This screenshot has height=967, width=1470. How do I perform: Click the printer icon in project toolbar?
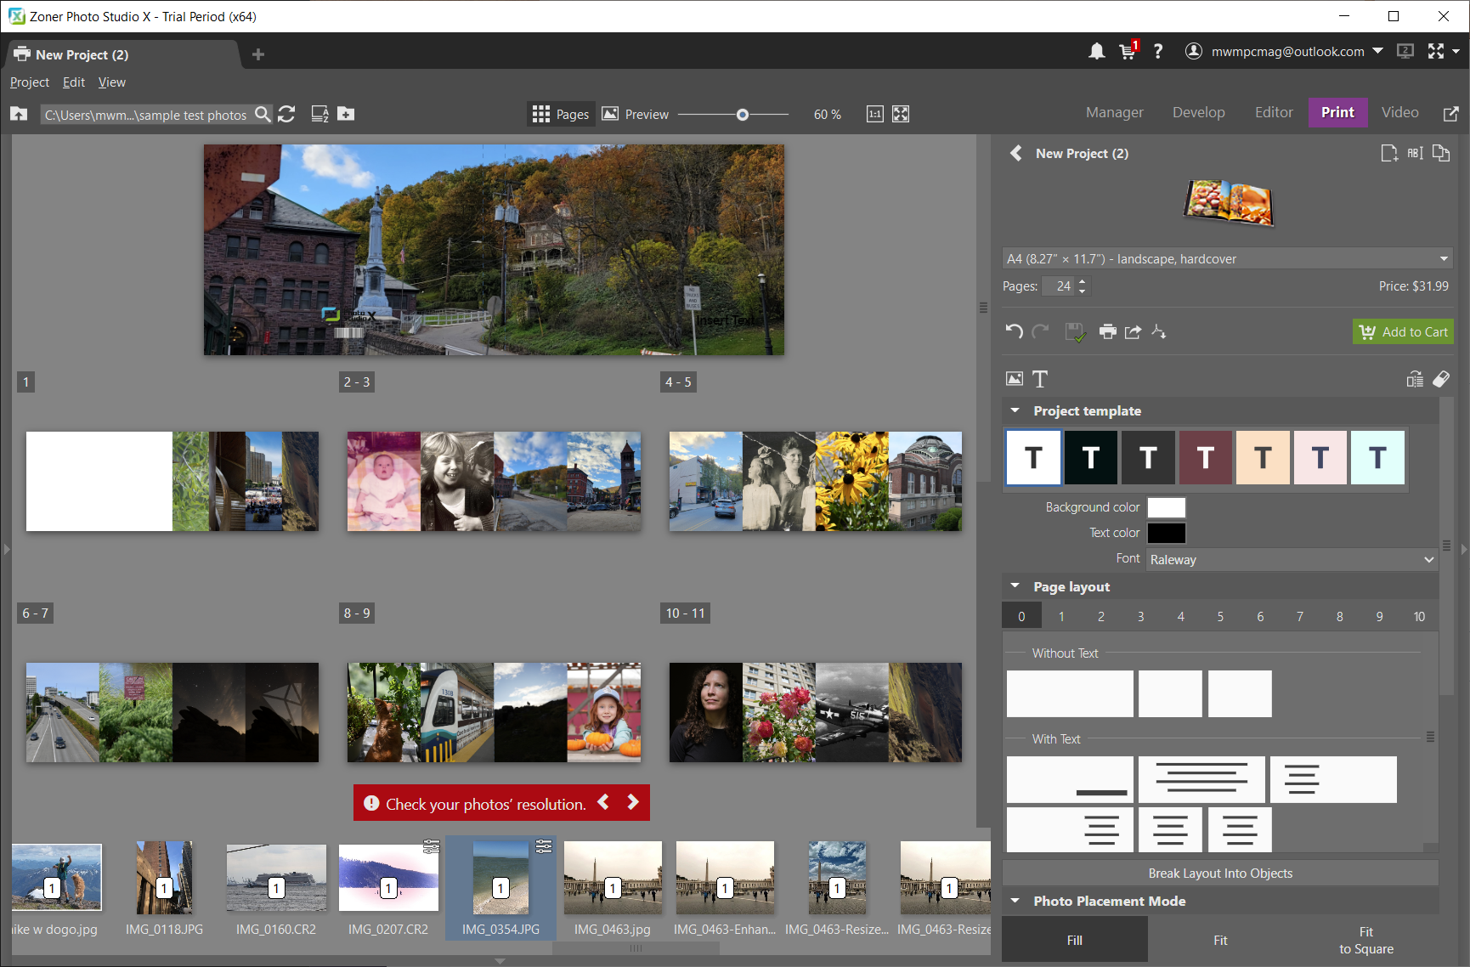point(1107,331)
